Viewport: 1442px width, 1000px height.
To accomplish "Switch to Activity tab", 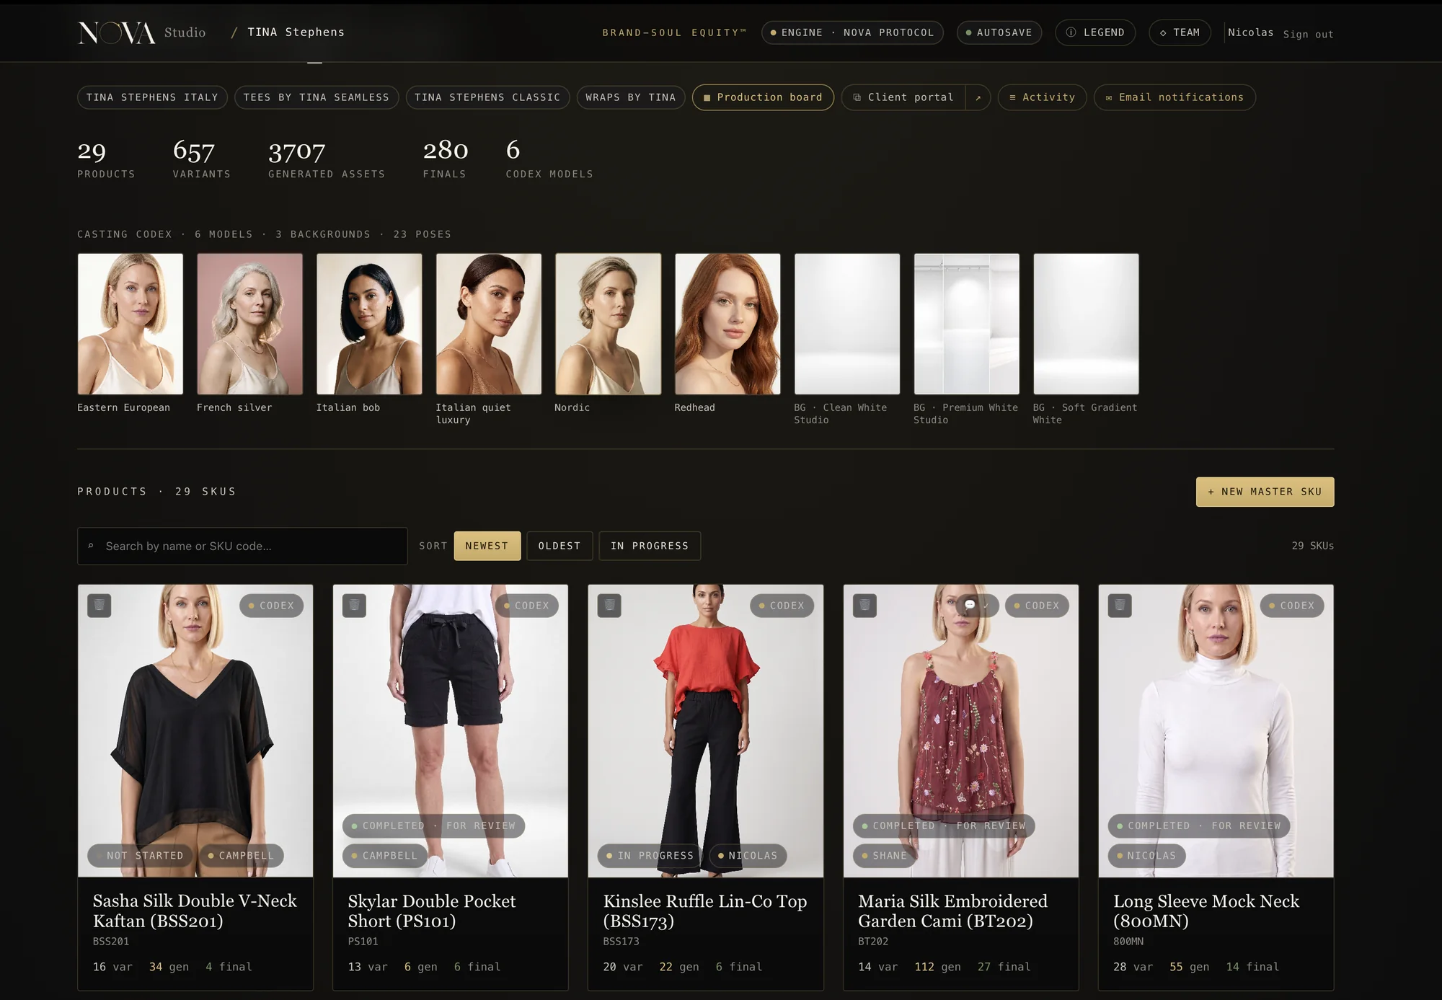I will point(1042,97).
